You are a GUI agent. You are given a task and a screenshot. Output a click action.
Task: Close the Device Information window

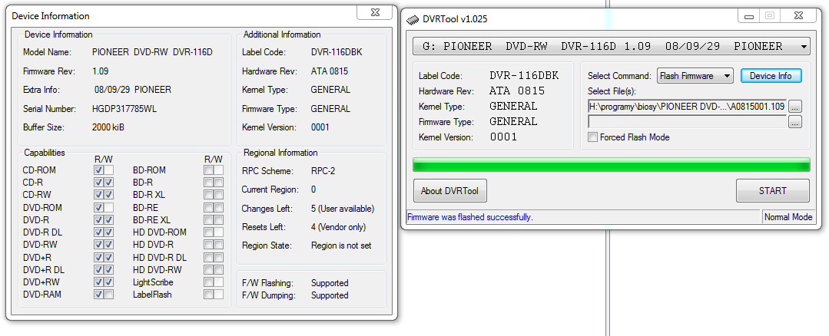point(375,12)
